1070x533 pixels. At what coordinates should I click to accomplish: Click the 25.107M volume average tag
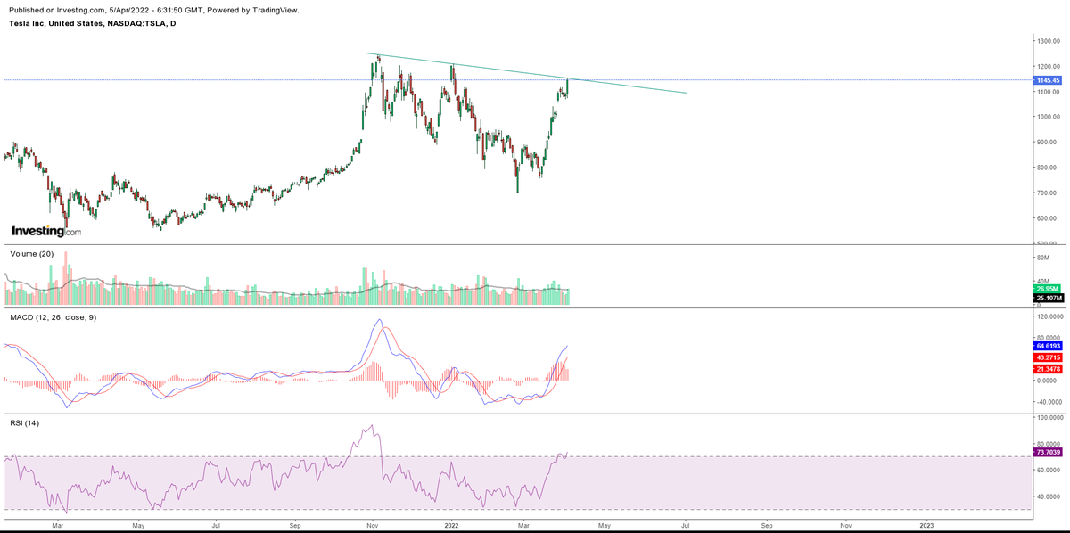point(1047,298)
